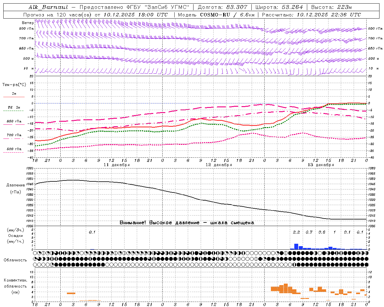Click the tallest blue precipitation bar
This screenshot has width=384, height=307.
pos(296,246)
